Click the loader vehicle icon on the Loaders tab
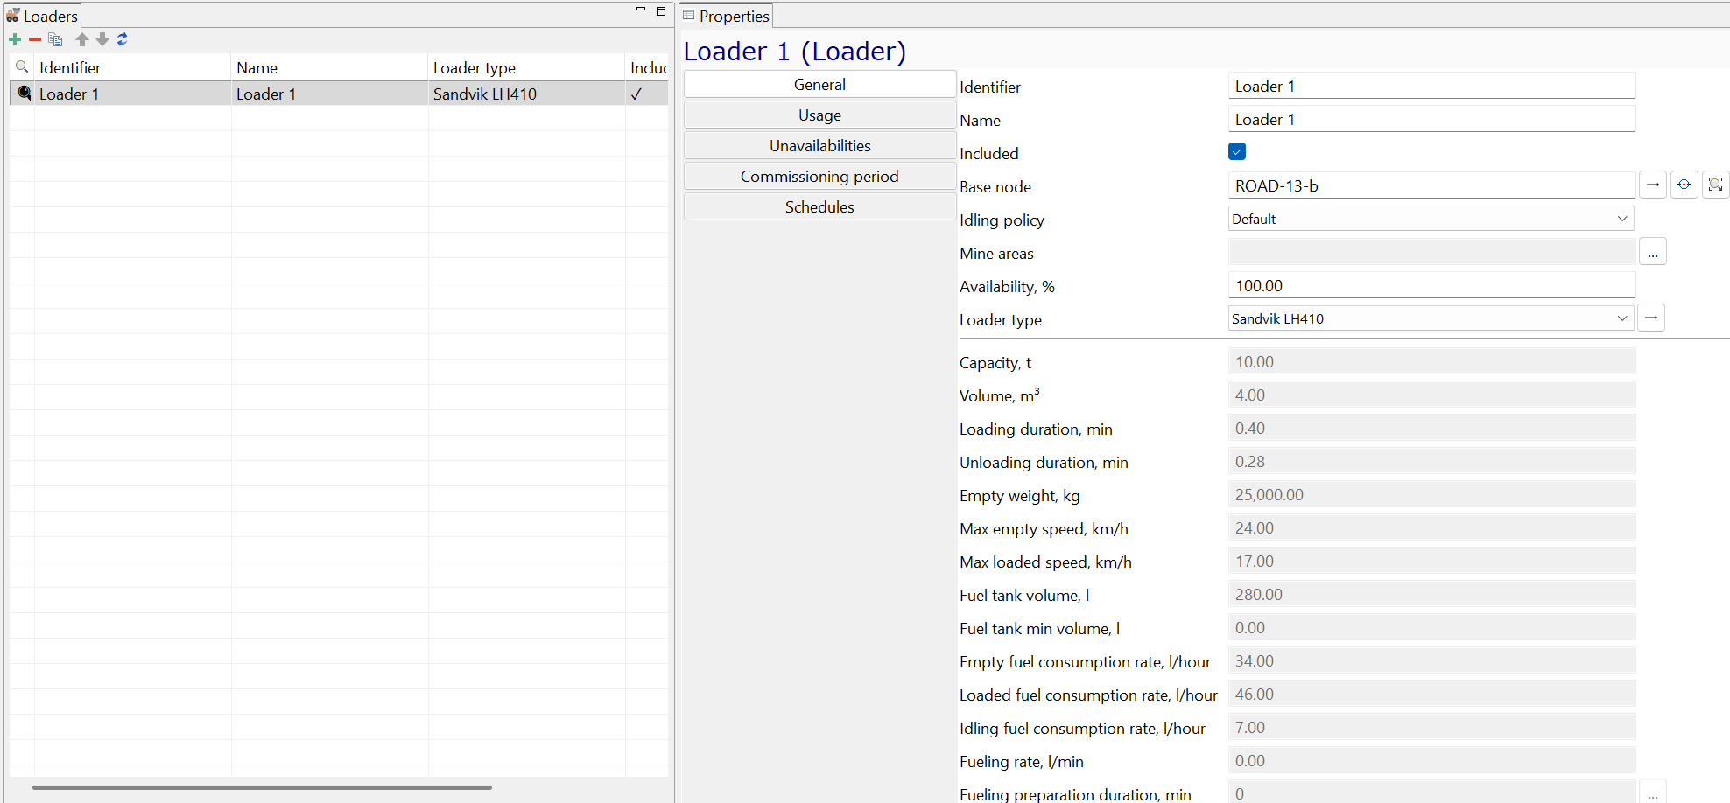 (x=12, y=15)
